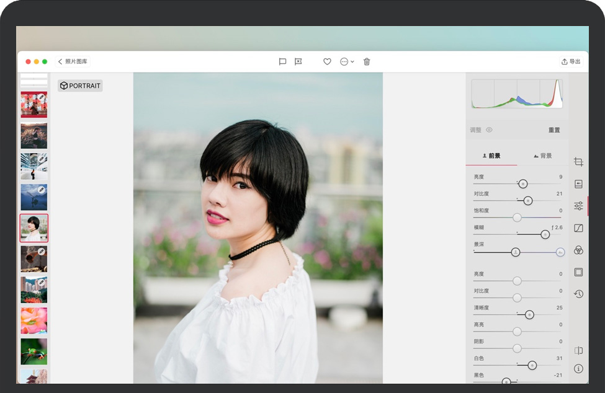Toggle before/after compare view
605x393 pixels.
pyautogui.click(x=578, y=350)
